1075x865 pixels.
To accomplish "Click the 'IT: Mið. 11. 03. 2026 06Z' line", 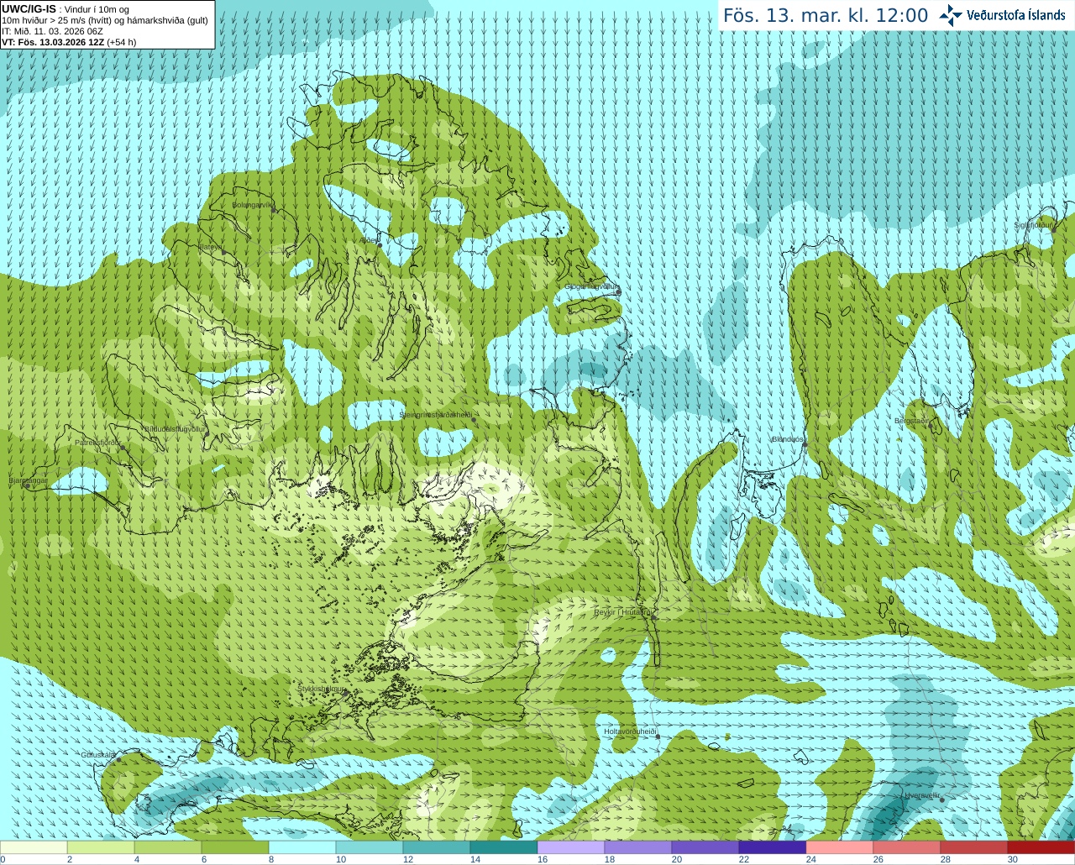I will pyautogui.click(x=52, y=31).
